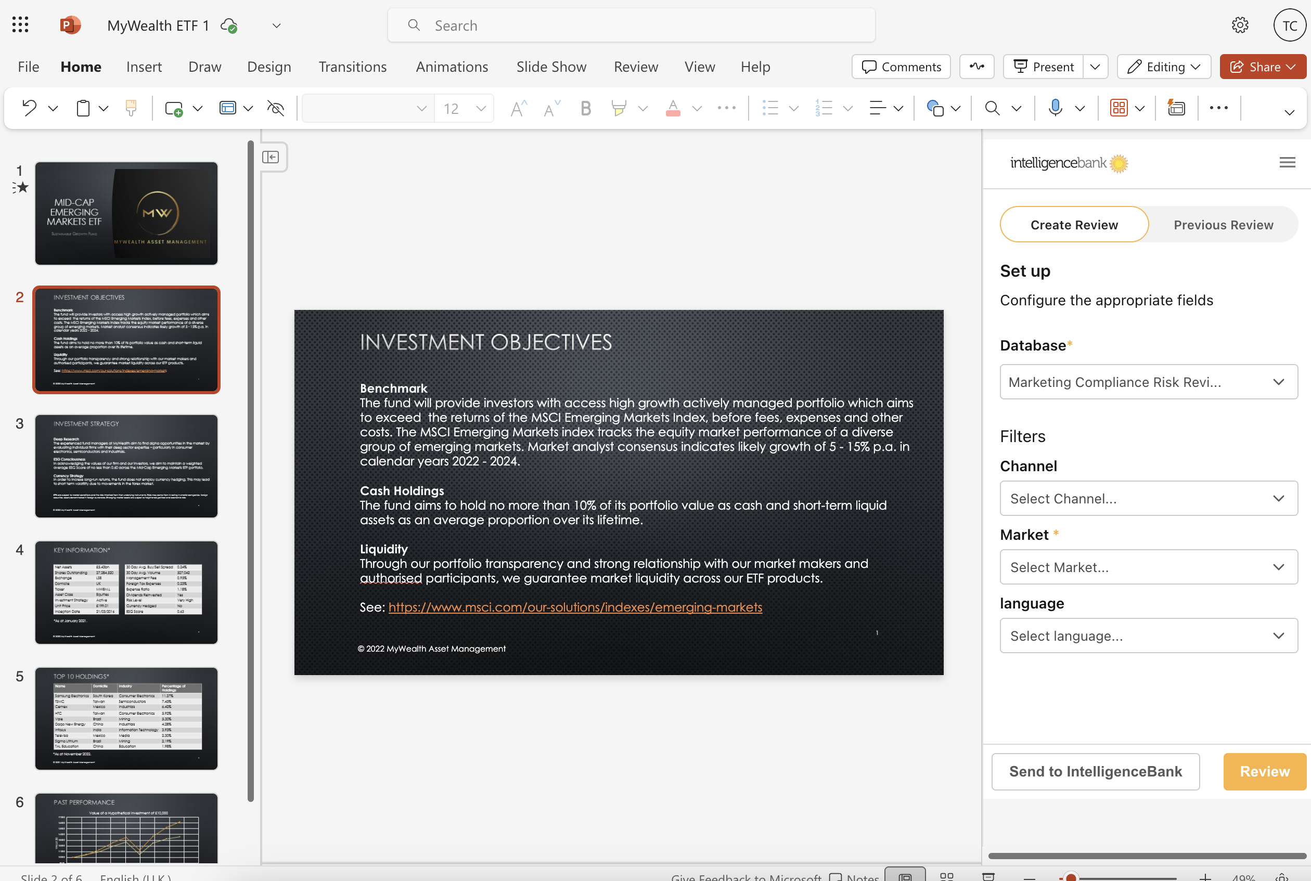Select the Format Painter brush icon

[x=131, y=108]
